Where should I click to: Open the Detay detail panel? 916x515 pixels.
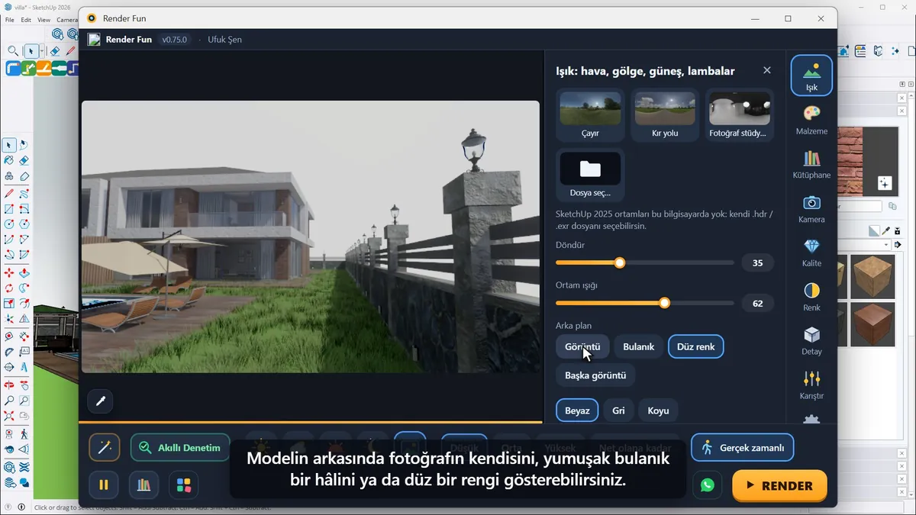point(811,341)
